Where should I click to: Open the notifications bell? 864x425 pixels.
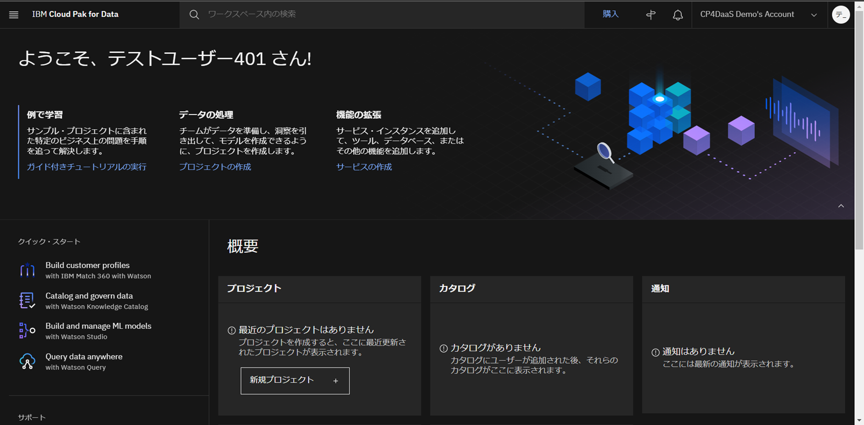pyautogui.click(x=678, y=15)
